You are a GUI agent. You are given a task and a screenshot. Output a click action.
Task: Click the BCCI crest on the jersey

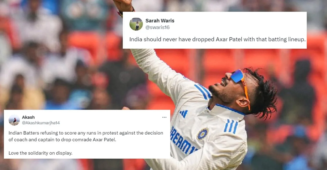tap(202, 134)
